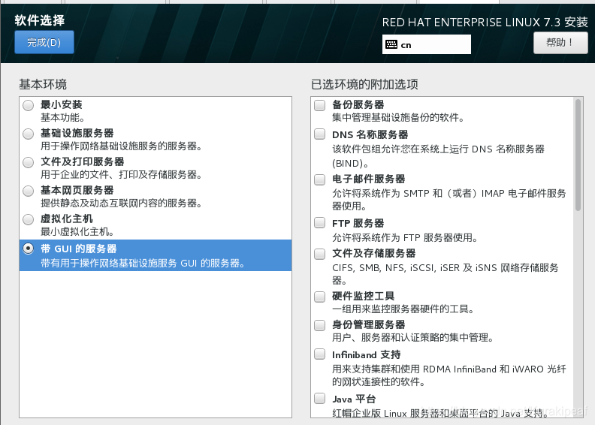The height and width of the screenshot is (425, 595).
Task: Click the cn keyboard layout field
Action: 427,44
